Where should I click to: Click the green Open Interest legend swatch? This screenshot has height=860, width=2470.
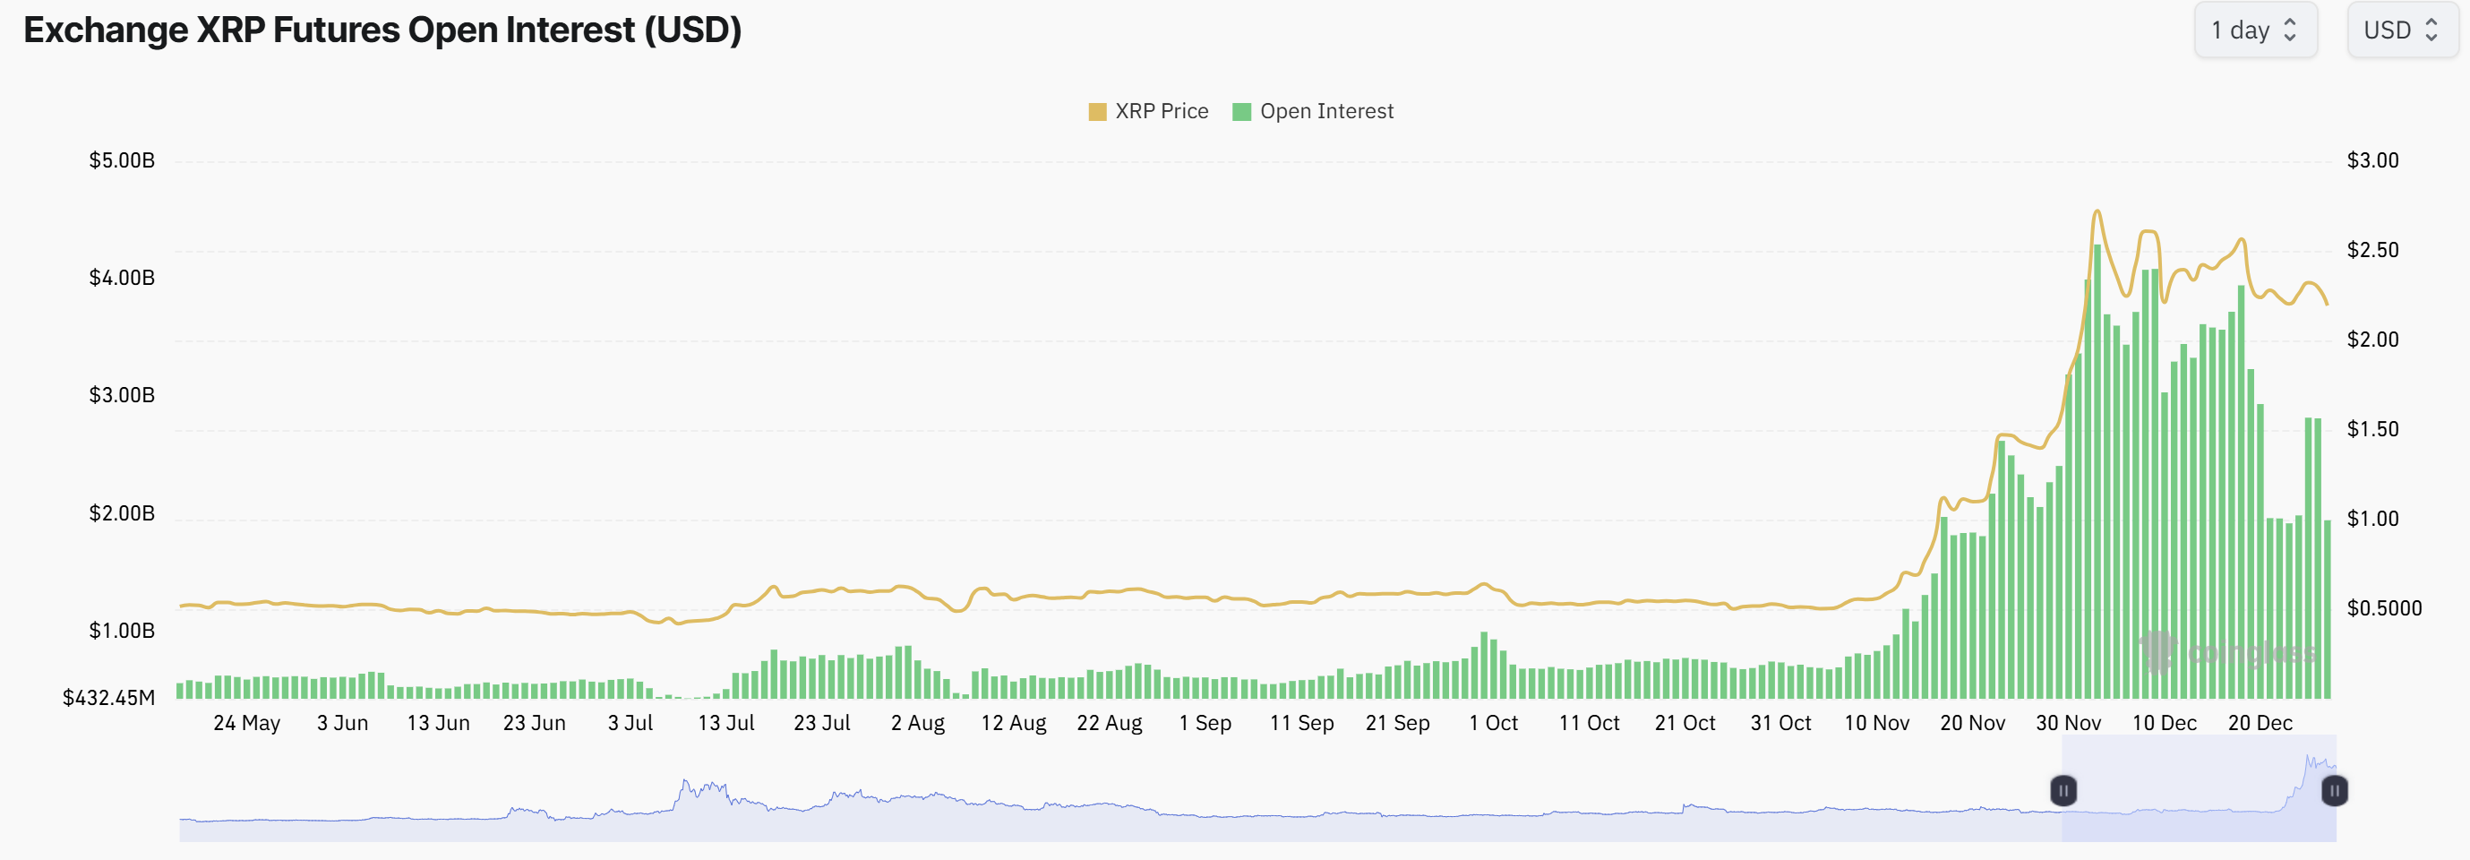click(x=1241, y=112)
